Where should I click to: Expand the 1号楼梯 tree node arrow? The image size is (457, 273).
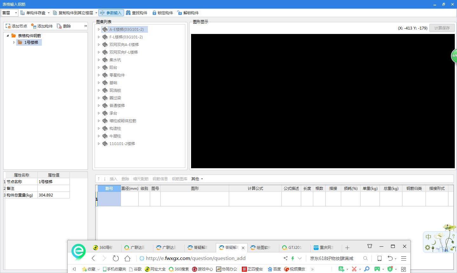click(x=14, y=42)
